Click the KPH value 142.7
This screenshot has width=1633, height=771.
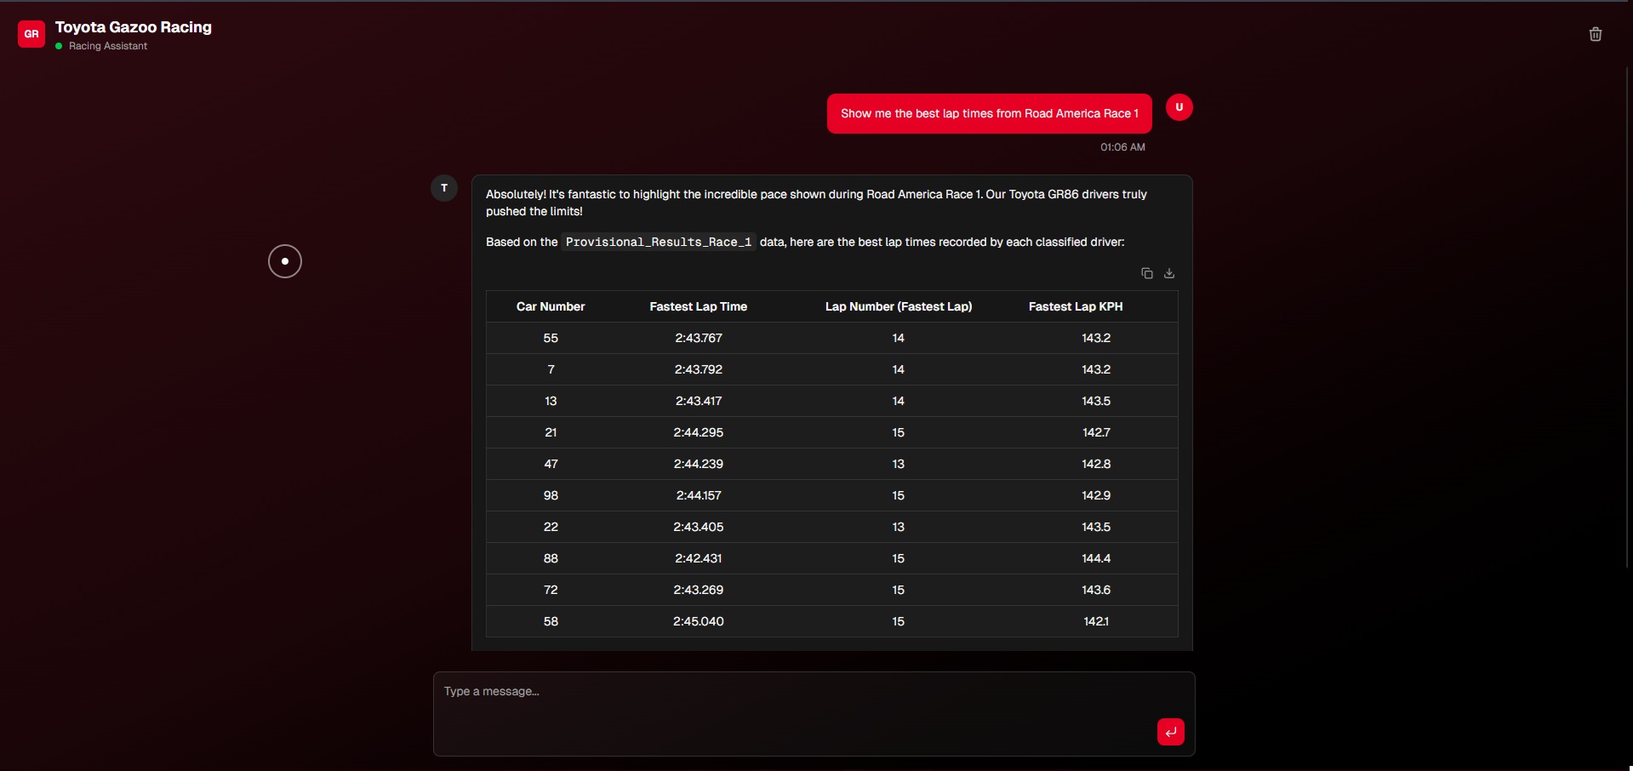(x=1096, y=432)
